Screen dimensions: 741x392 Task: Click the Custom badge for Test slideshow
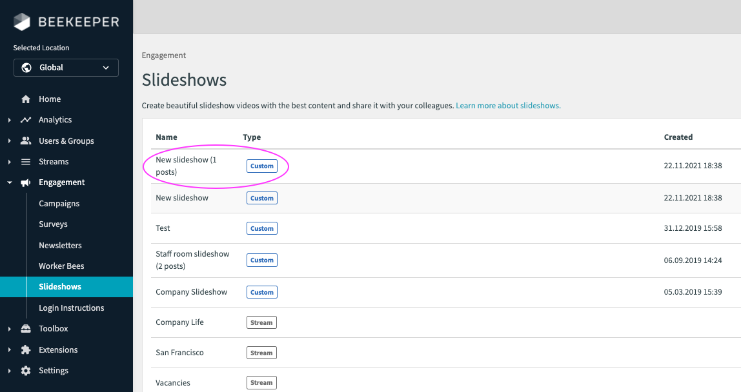tap(262, 228)
